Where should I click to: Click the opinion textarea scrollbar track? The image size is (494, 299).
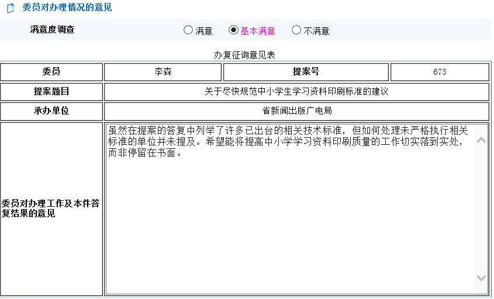[481, 210]
